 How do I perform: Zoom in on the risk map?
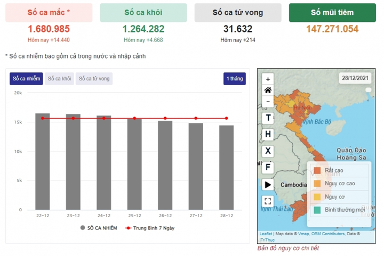pos(268,79)
